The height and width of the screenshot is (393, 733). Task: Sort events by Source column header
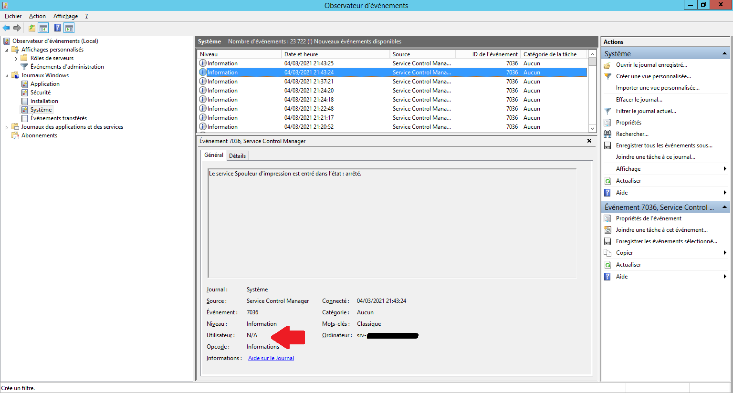422,54
